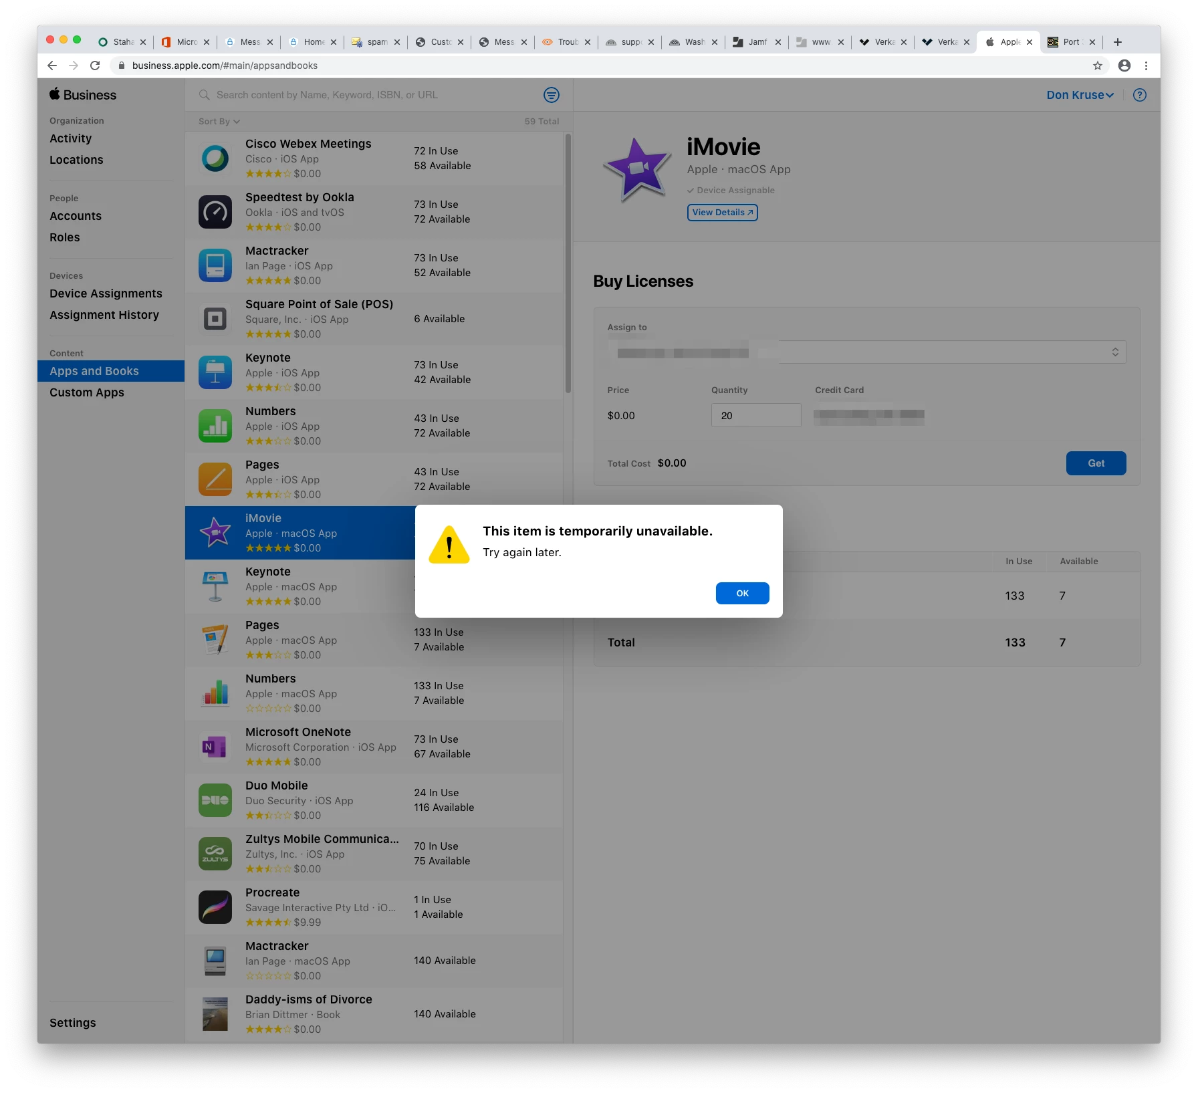
Task: Click the browser forward arrow
Action: (74, 66)
